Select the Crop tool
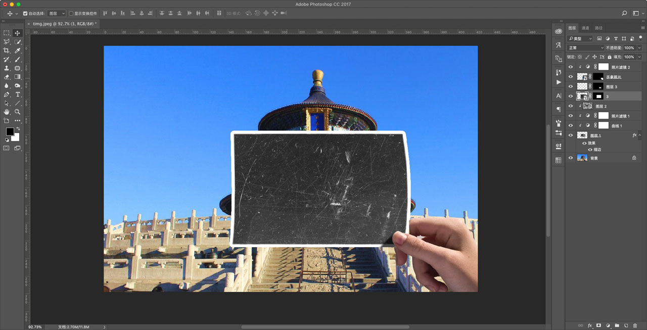This screenshot has height=330, width=647. coord(7,51)
